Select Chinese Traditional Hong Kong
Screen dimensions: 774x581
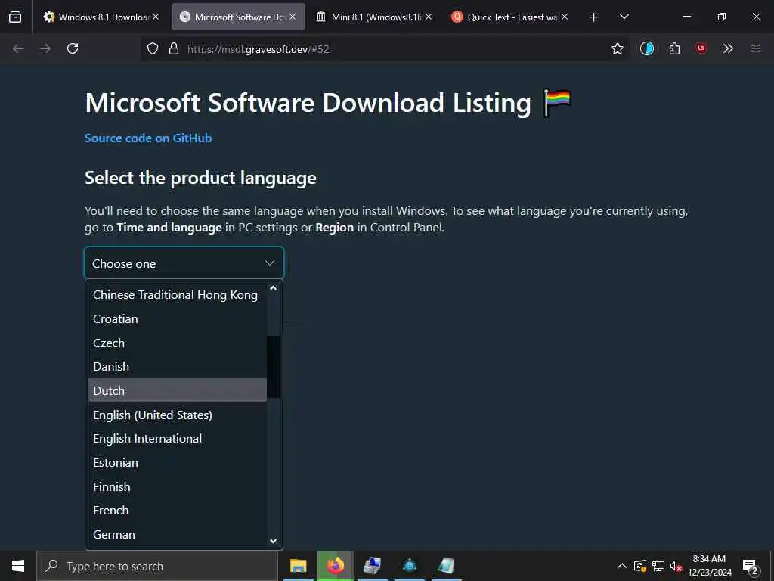pyautogui.click(x=177, y=295)
